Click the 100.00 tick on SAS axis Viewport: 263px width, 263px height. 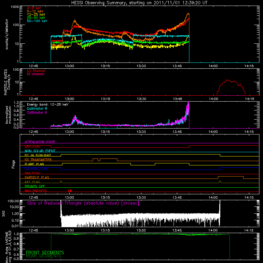tap(13, 201)
